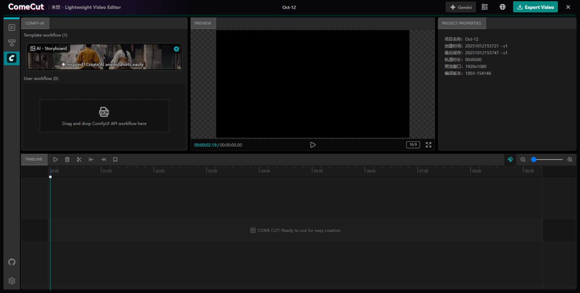Screen dimensions: 580x293
Task: Trim to clip end with right-arrow icon
Action: coord(103,160)
